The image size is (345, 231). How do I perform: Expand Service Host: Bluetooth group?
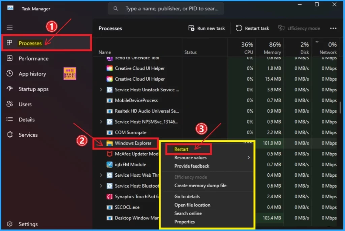pos(101,186)
